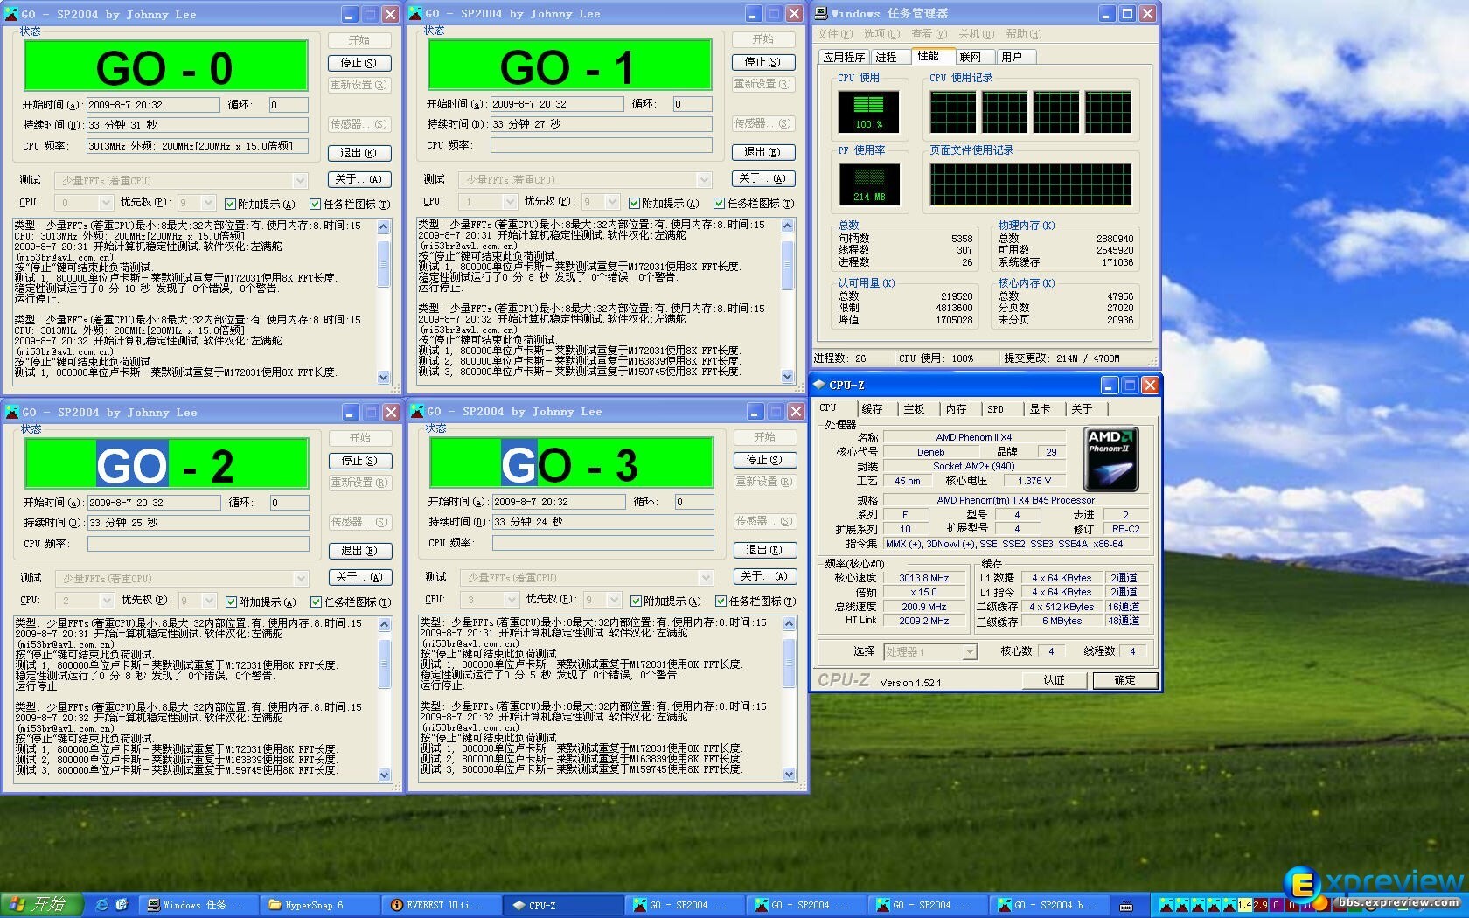Open EVEREST Ultimate from the taskbar
The width and height of the screenshot is (1469, 918).
click(x=442, y=905)
